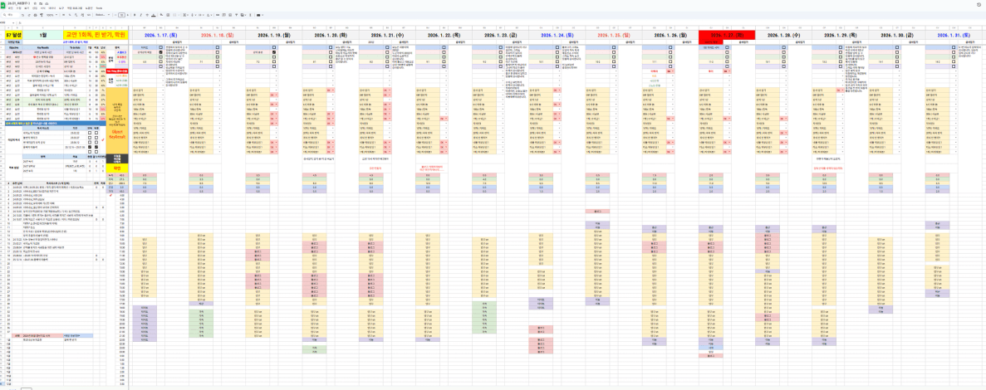Select the yellow 57 달성 cell

[14, 35]
